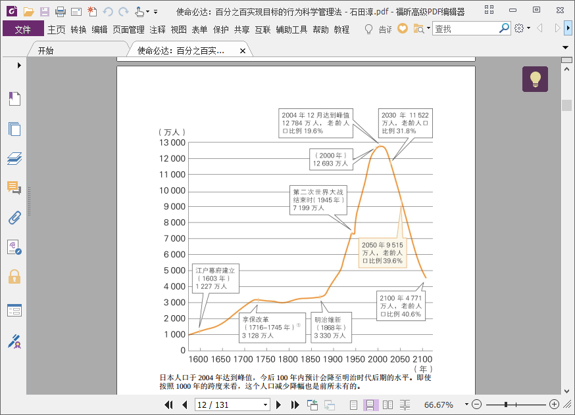Screen dimensions: 575x415
Task: Open the 文件 menu
Action: pyautogui.click(x=23, y=30)
